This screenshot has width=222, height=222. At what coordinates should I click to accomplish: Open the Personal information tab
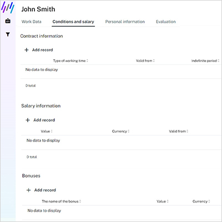point(125,22)
